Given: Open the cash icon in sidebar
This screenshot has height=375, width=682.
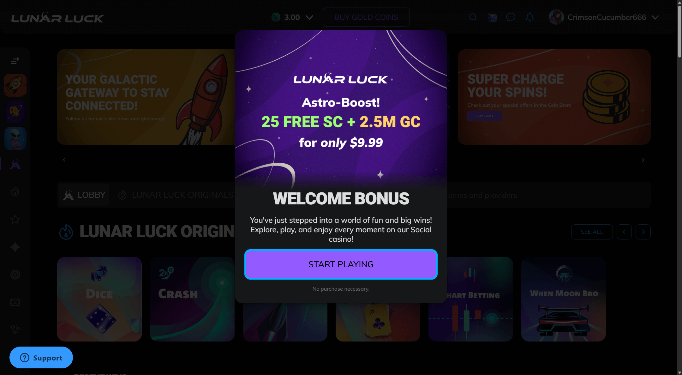Looking at the screenshot, I should pyautogui.click(x=15, y=302).
